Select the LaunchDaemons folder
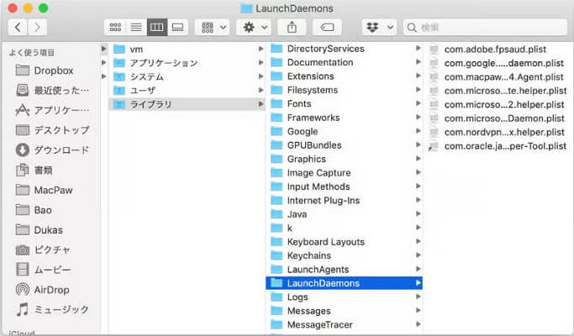This screenshot has height=336, width=574. [x=344, y=283]
